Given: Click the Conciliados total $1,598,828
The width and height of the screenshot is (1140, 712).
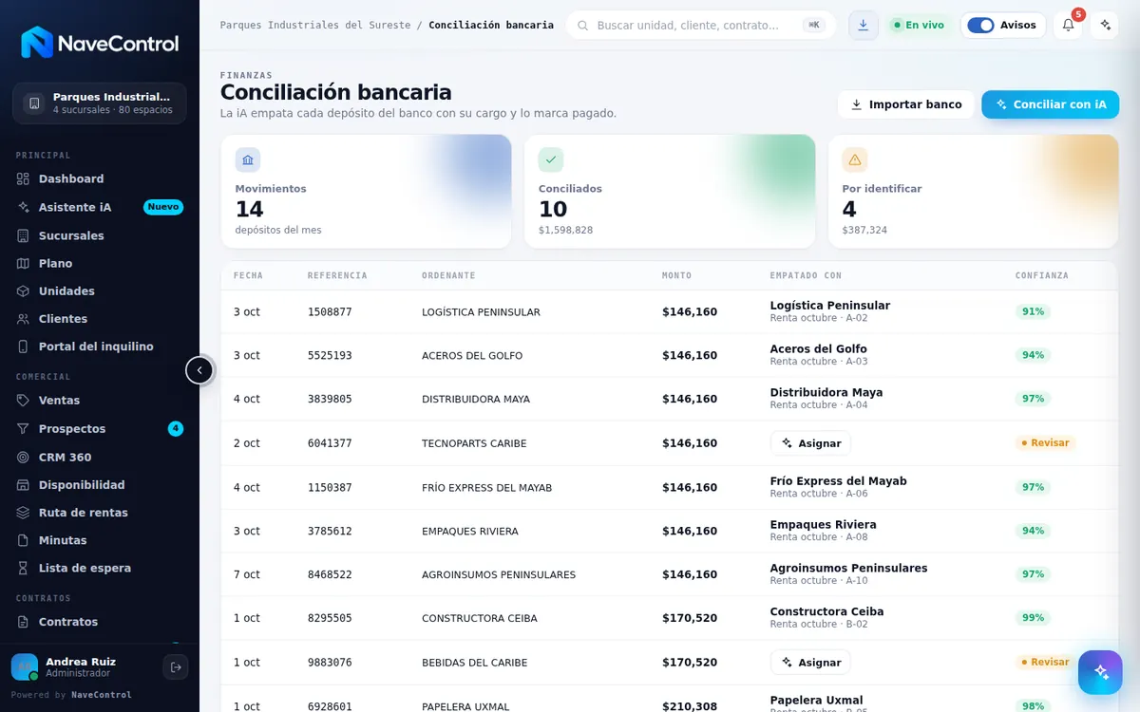Looking at the screenshot, I should (x=565, y=231).
